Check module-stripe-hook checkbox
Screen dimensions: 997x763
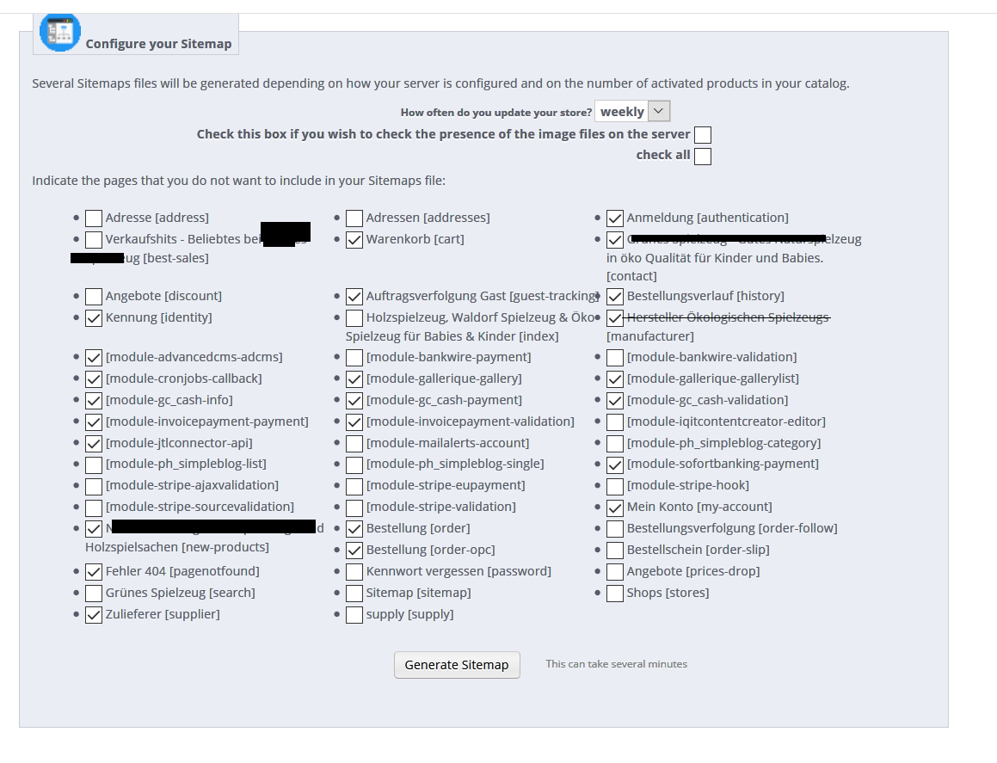click(x=615, y=486)
